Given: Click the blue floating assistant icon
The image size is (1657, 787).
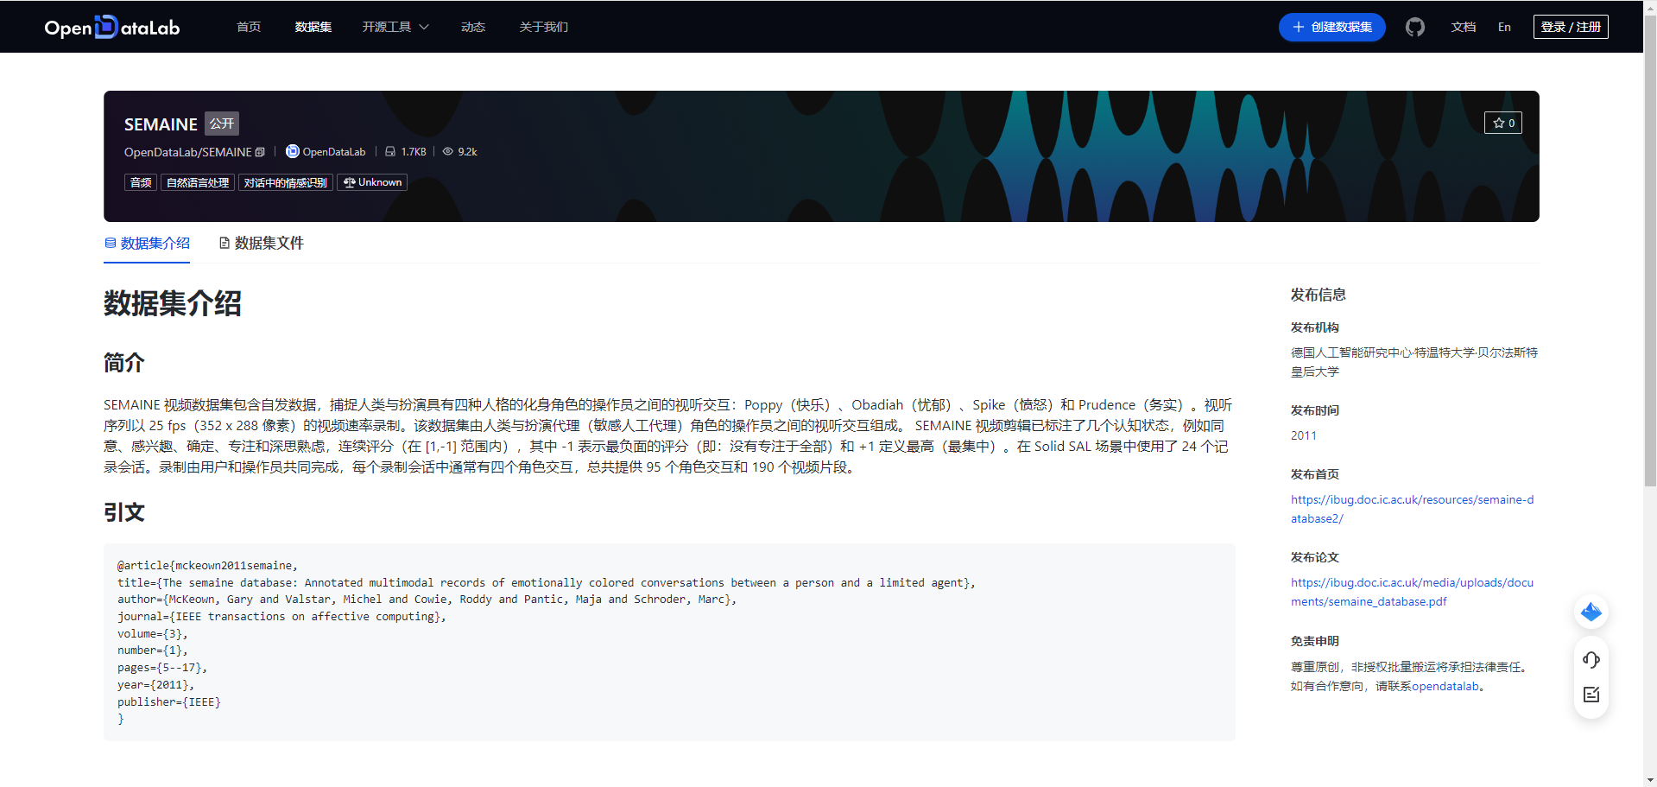Looking at the screenshot, I should point(1591,612).
